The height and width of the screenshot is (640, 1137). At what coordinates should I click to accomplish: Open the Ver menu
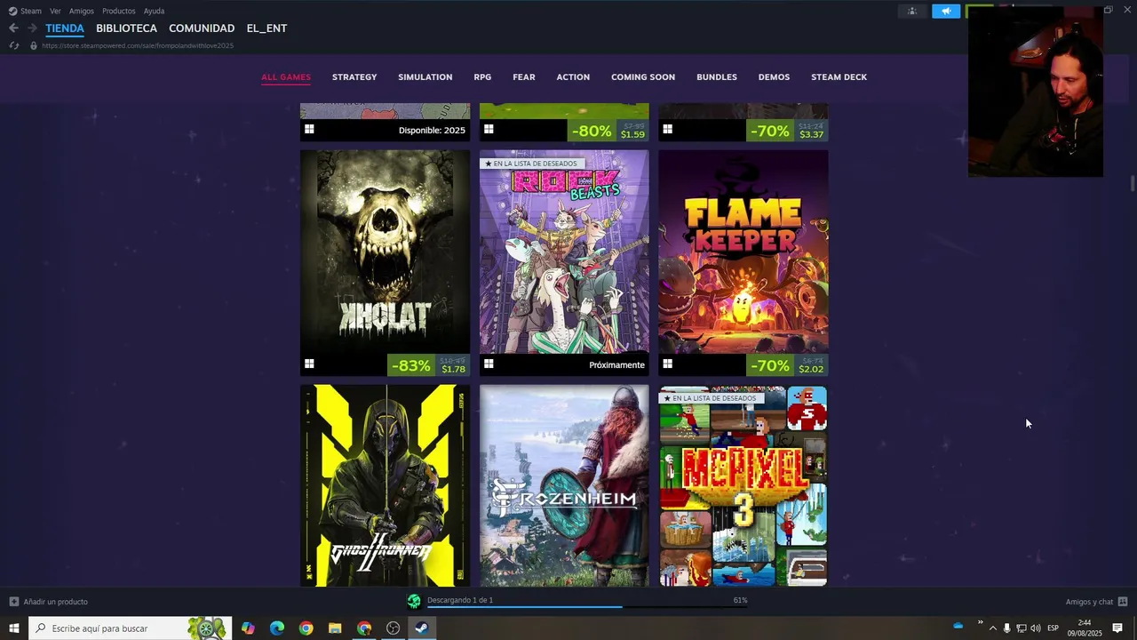coord(55,11)
